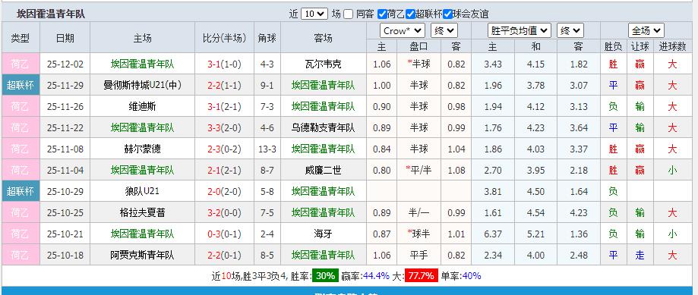This screenshot has width=698, height=295.
Task: Uncheck the 超联杯 league filter
Action: pos(410,14)
